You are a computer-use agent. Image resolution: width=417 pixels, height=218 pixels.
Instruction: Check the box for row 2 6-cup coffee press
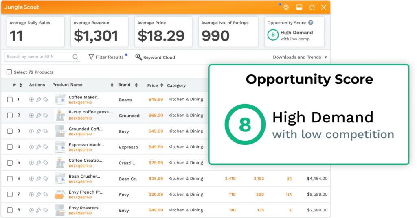[x=10, y=115]
